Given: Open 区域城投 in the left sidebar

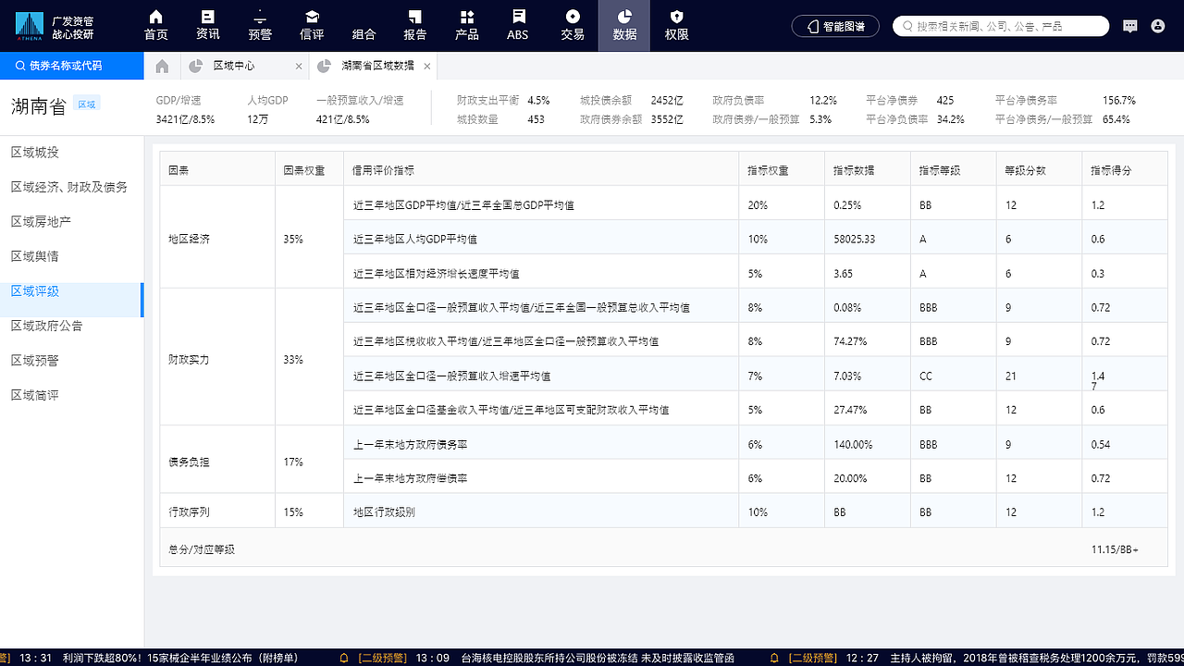Looking at the screenshot, I should coord(35,152).
